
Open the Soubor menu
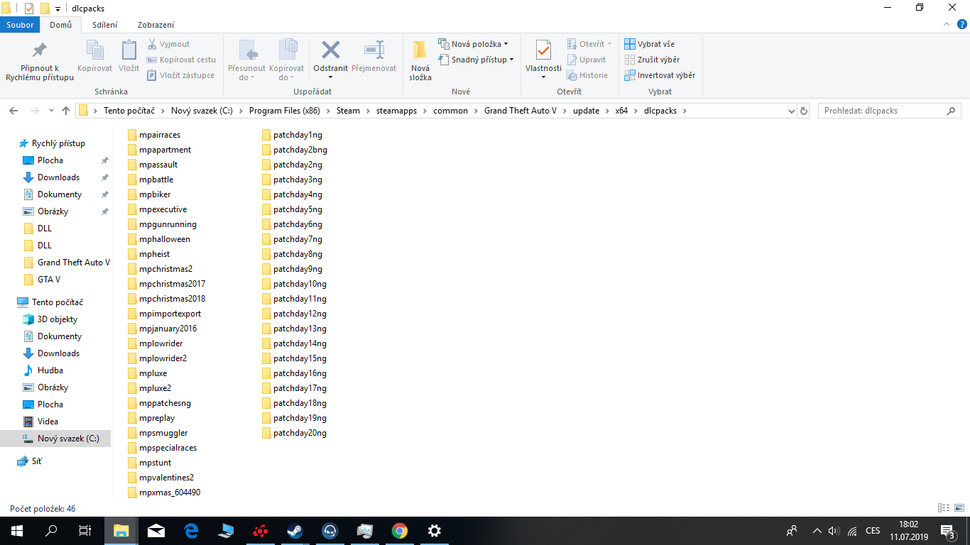[x=20, y=25]
